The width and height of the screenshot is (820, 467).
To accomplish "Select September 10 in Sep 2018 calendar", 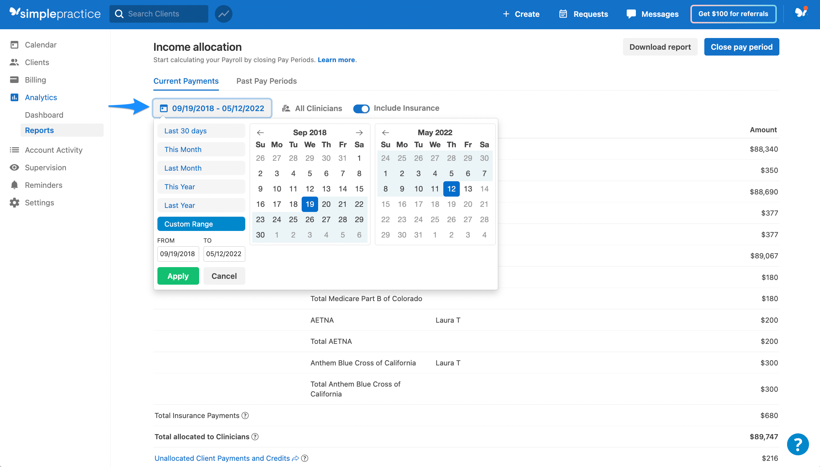I will (277, 189).
